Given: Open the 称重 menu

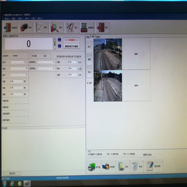Looking at the screenshot, I should 20,18.
